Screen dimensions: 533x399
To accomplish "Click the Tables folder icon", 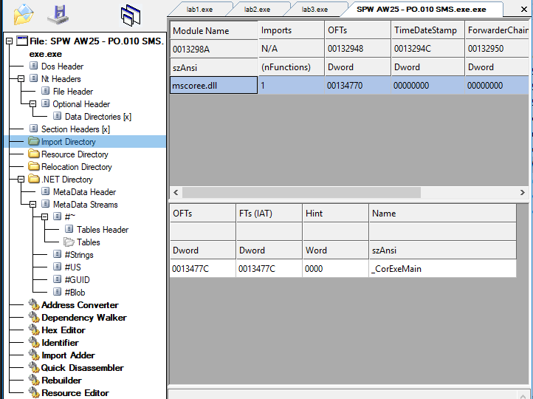I will 69,242.
